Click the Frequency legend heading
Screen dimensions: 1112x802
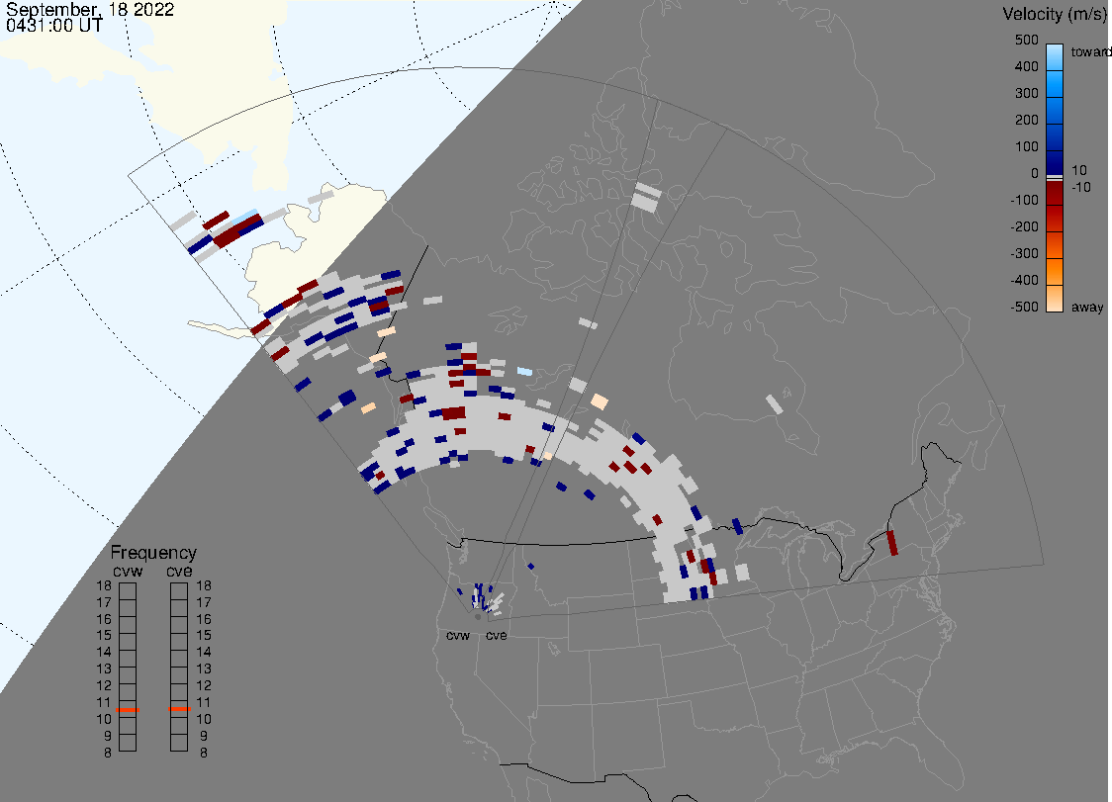153,553
